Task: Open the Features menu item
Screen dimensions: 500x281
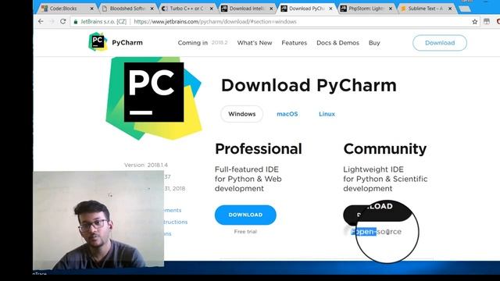Action: 294,43
